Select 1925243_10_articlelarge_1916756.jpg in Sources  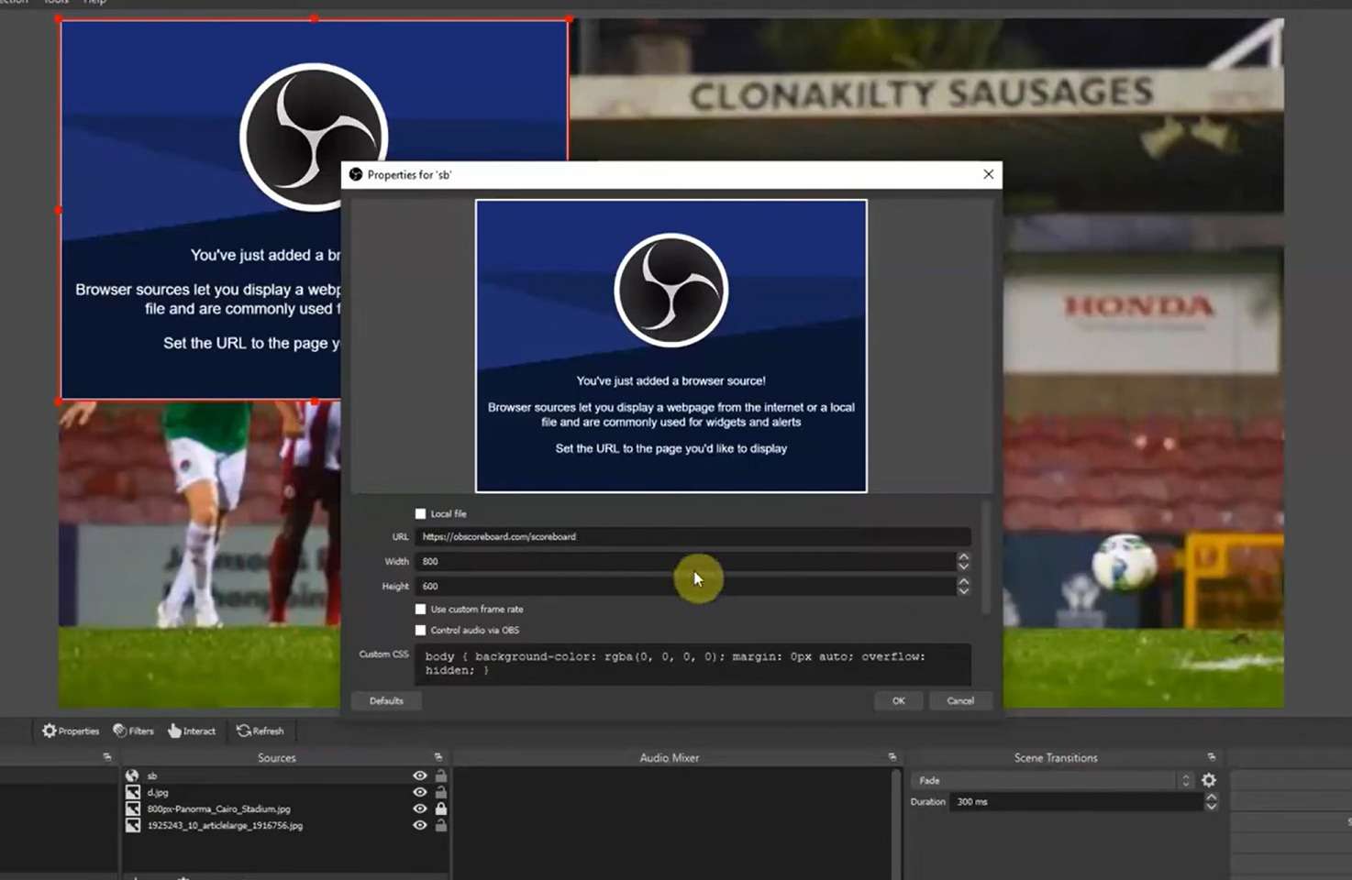pyautogui.click(x=225, y=825)
